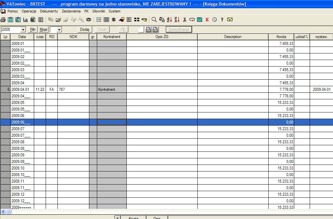333x219 pixels.
Task: Click the text document icon after ledger
Action: [x=41, y=20]
